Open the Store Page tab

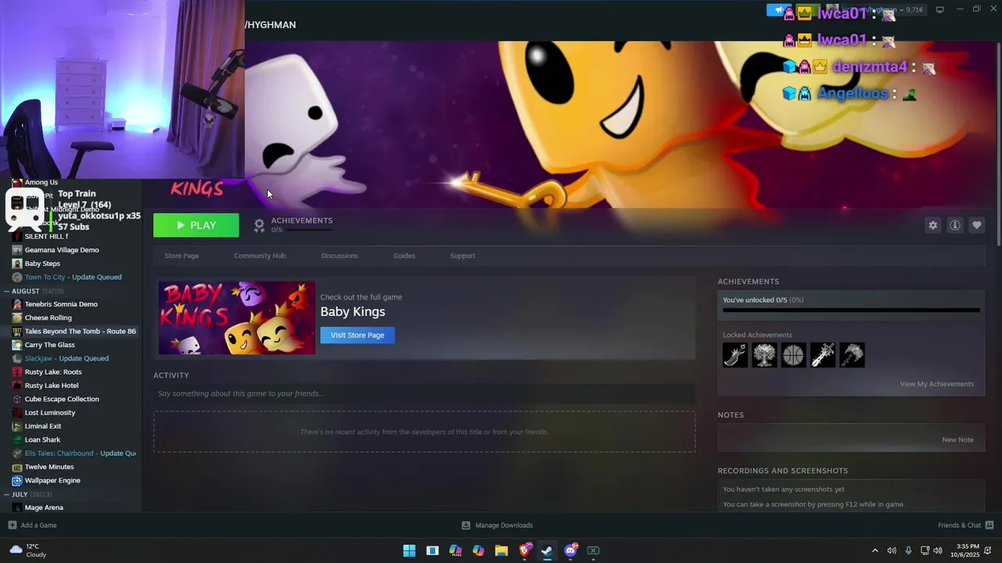pyautogui.click(x=182, y=256)
